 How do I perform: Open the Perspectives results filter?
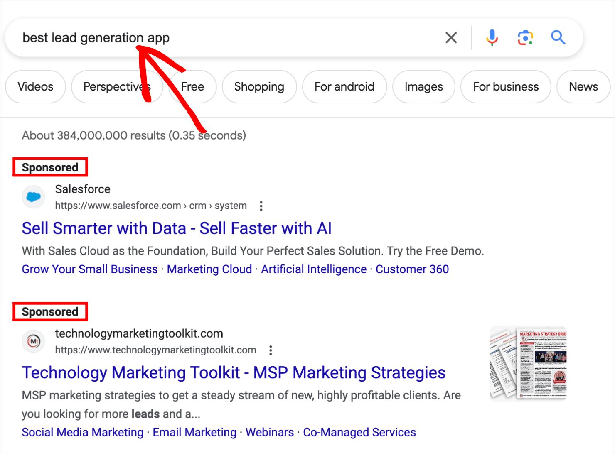click(x=117, y=87)
